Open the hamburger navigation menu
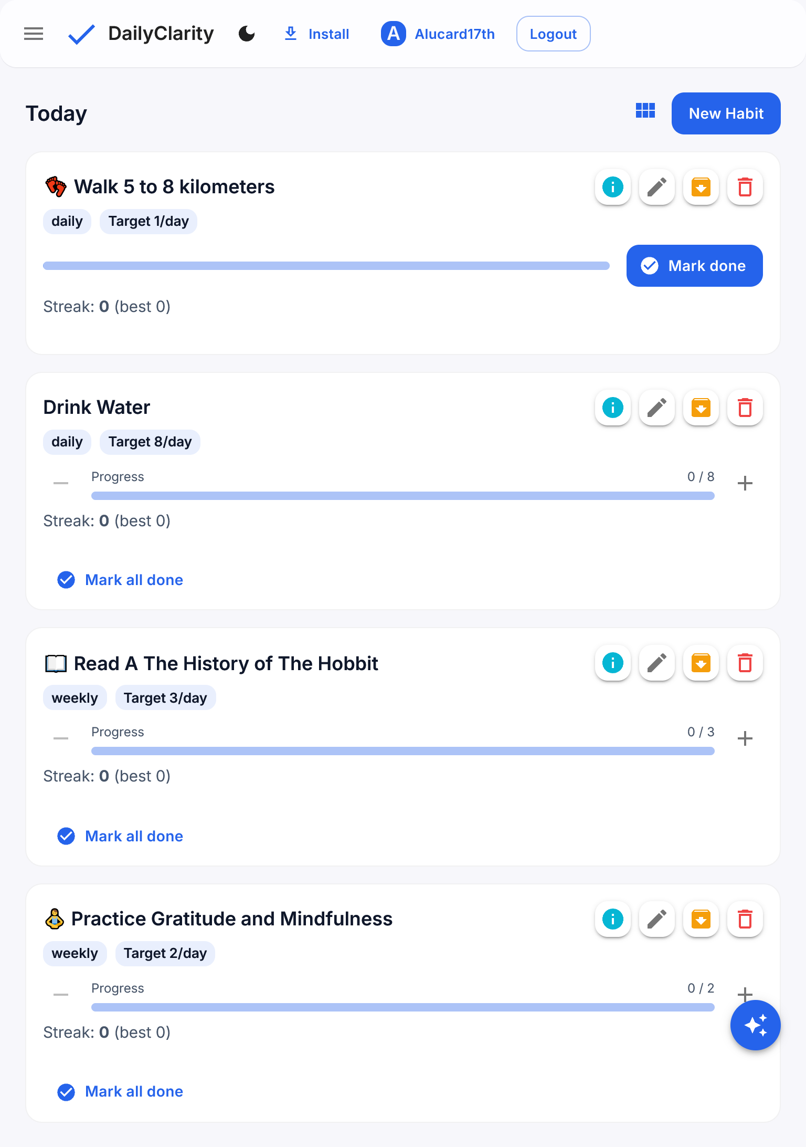This screenshot has height=1147, width=806. (x=34, y=34)
